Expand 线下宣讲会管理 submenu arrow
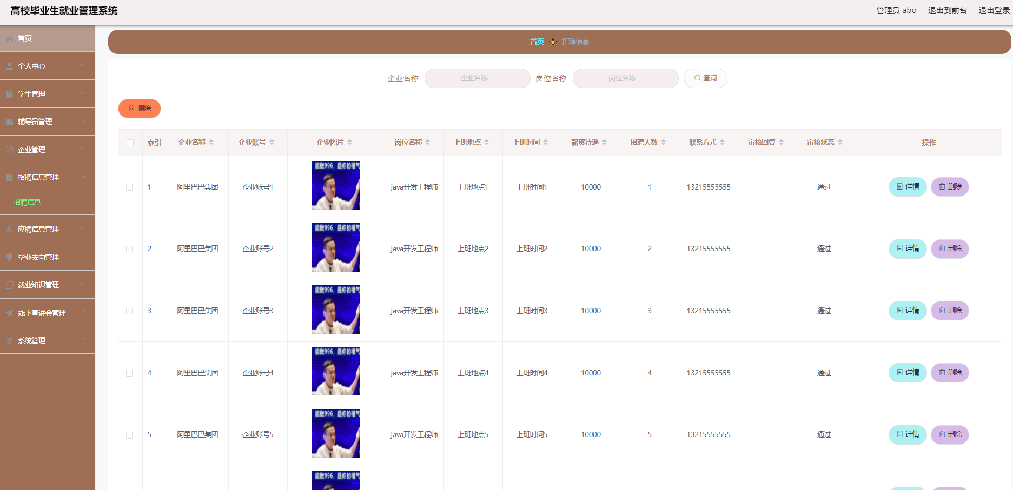This screenshot has width=1013, height=490. tap(83, 312)
